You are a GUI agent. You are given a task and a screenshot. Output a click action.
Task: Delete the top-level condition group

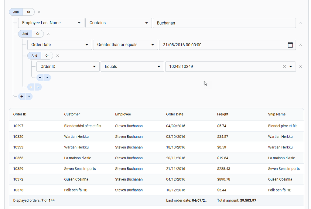39,12
